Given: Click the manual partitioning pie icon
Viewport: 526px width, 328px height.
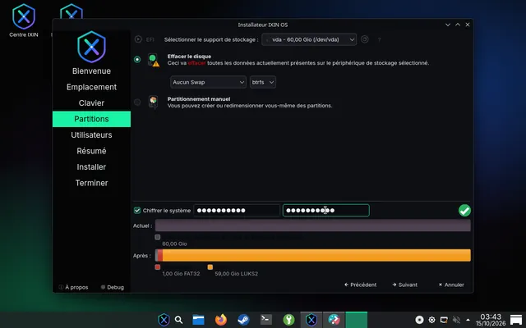Looking at the screenshot, I should [x=154, y=102].
